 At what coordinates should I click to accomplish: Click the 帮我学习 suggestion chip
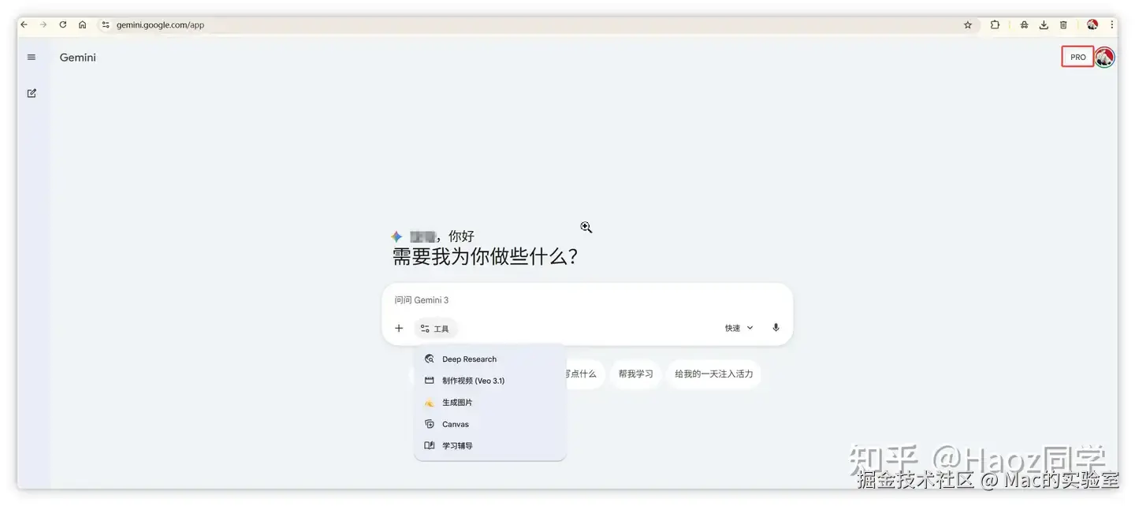[636, 374]
